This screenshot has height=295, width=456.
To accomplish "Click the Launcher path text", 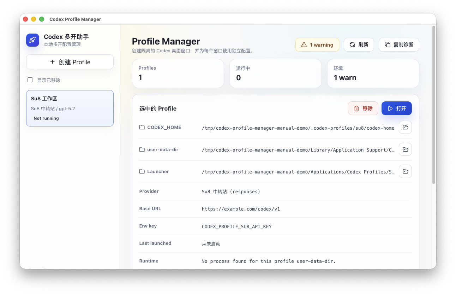I will 298,172.
